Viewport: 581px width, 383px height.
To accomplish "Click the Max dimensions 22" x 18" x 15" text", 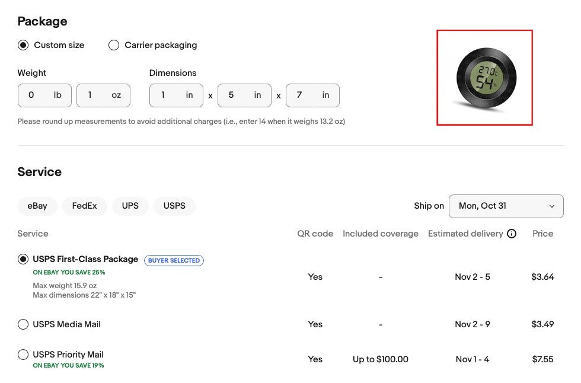I will tap(84, 295).
